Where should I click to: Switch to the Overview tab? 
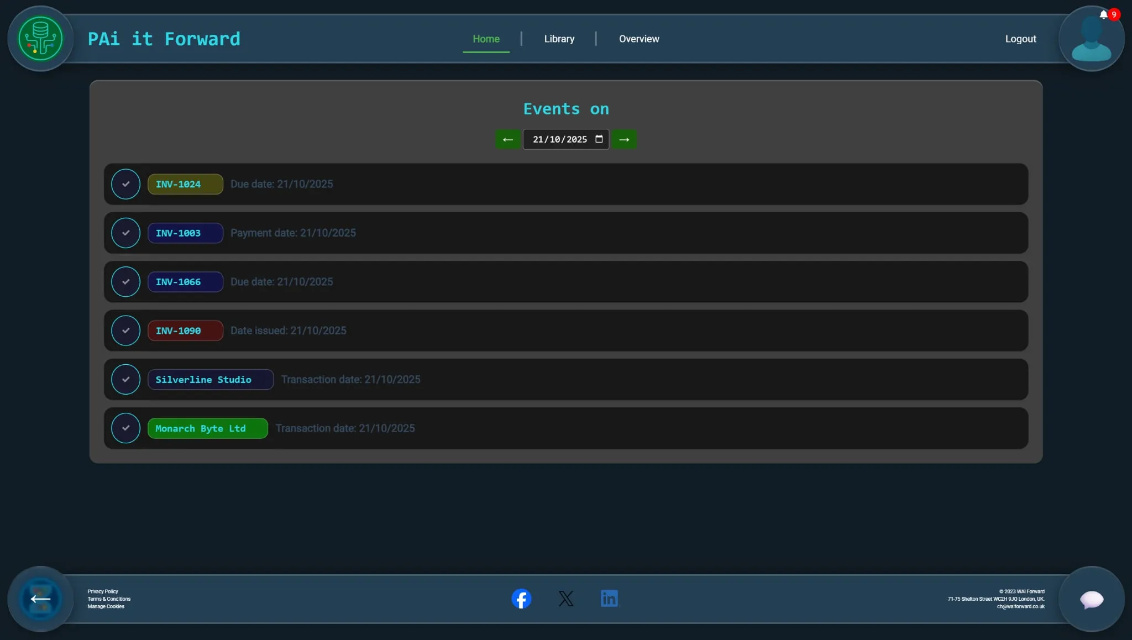pos(638,39)
